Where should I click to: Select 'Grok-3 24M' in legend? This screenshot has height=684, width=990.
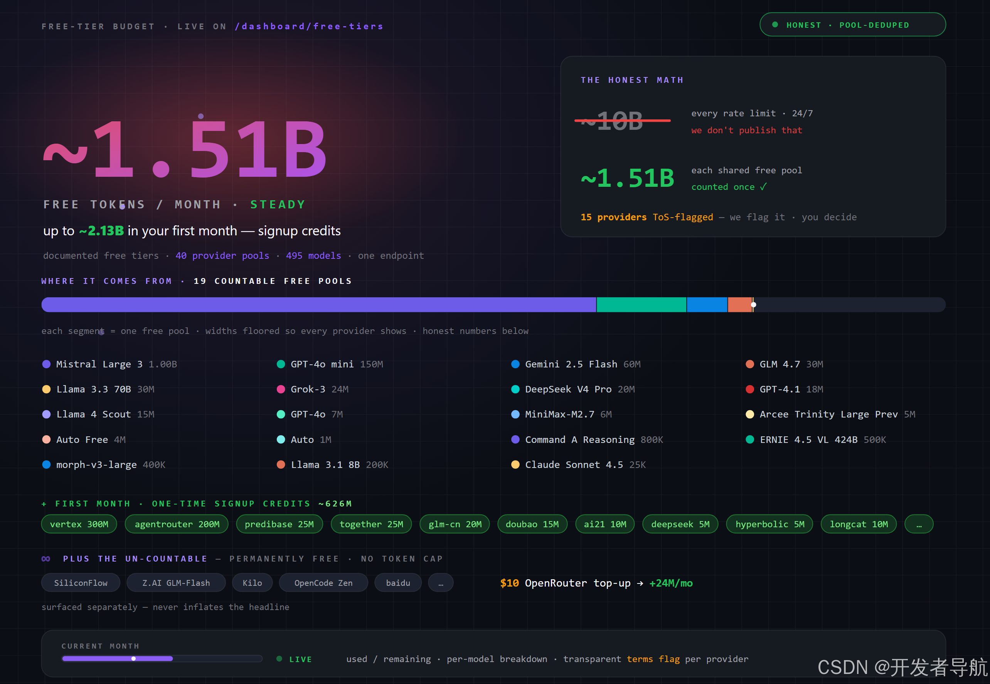point(313,389)
